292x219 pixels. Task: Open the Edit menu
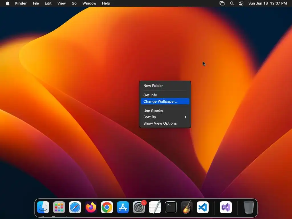click(48, 3)
